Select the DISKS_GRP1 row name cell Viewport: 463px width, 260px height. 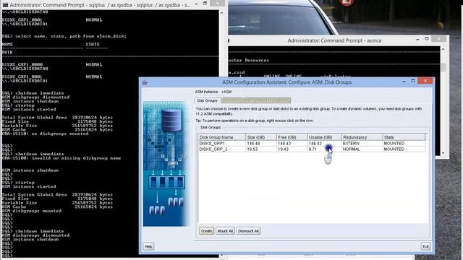pyautogui.click(x=222, y=143)
